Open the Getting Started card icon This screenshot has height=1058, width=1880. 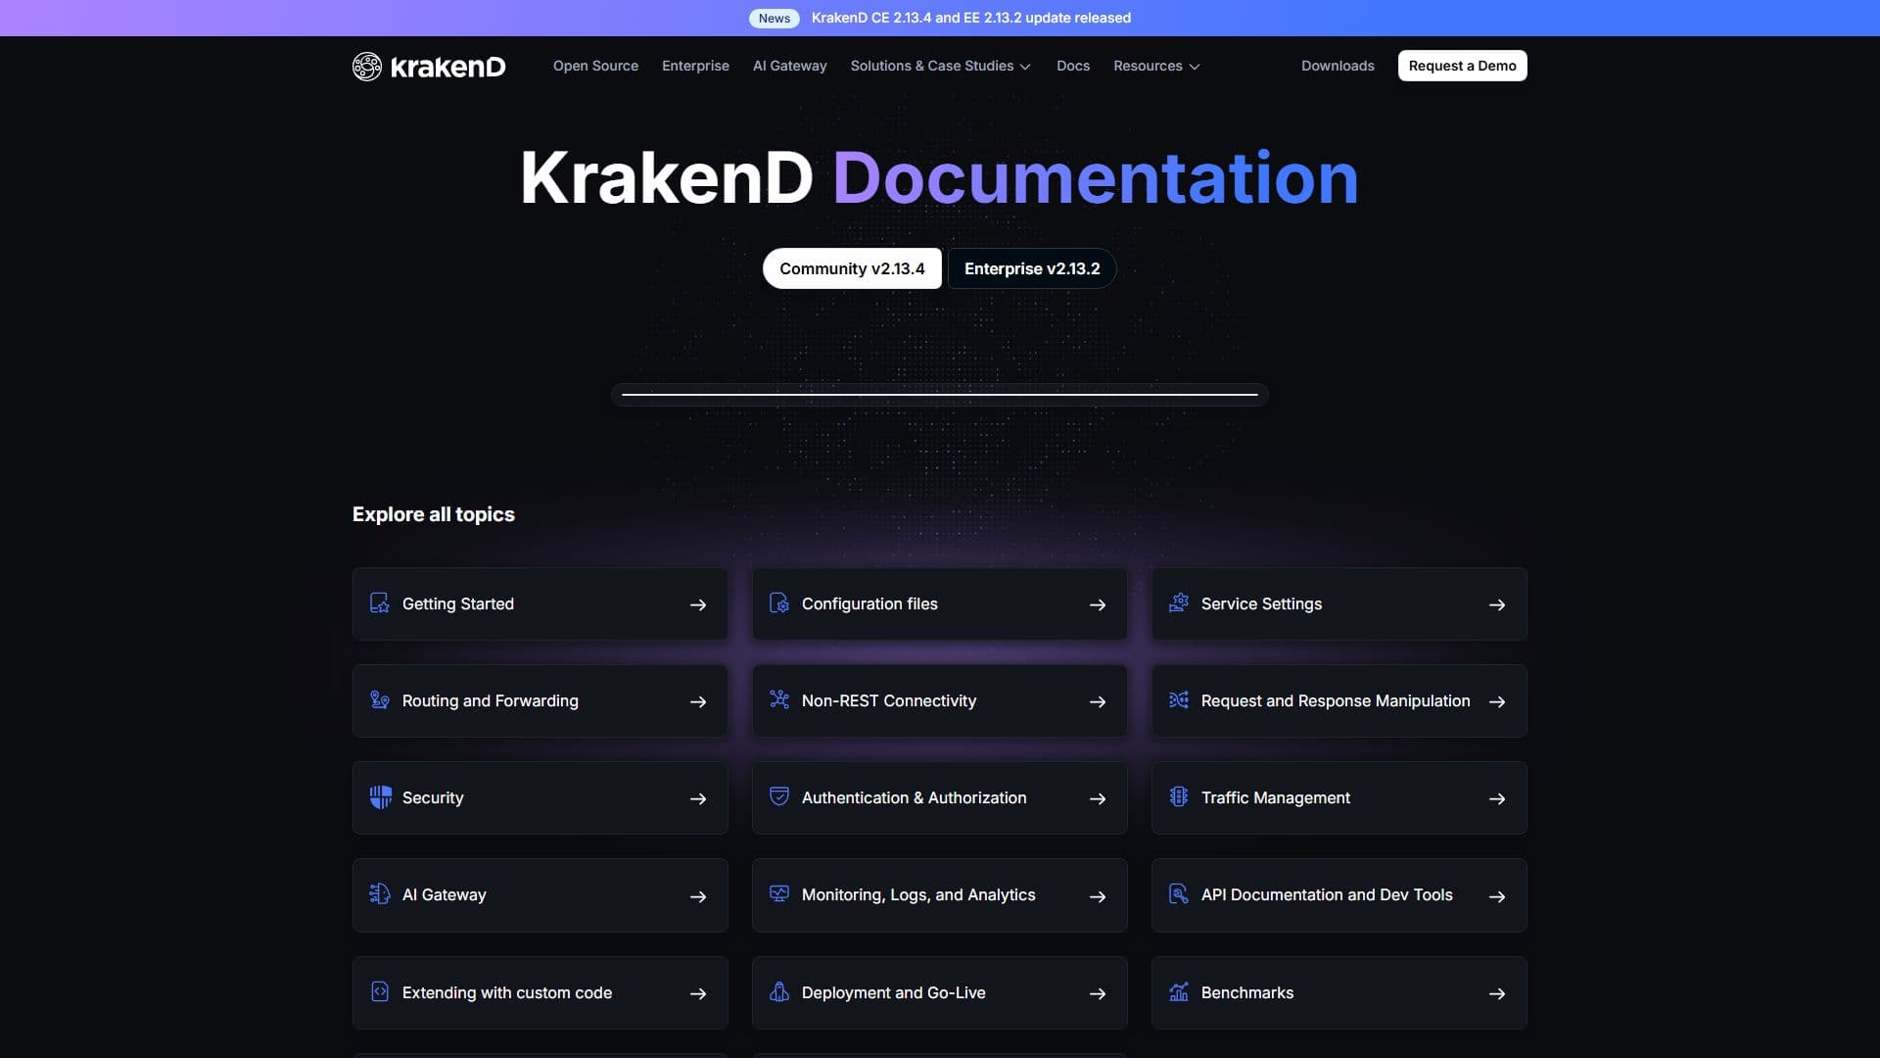click(380, 603)
